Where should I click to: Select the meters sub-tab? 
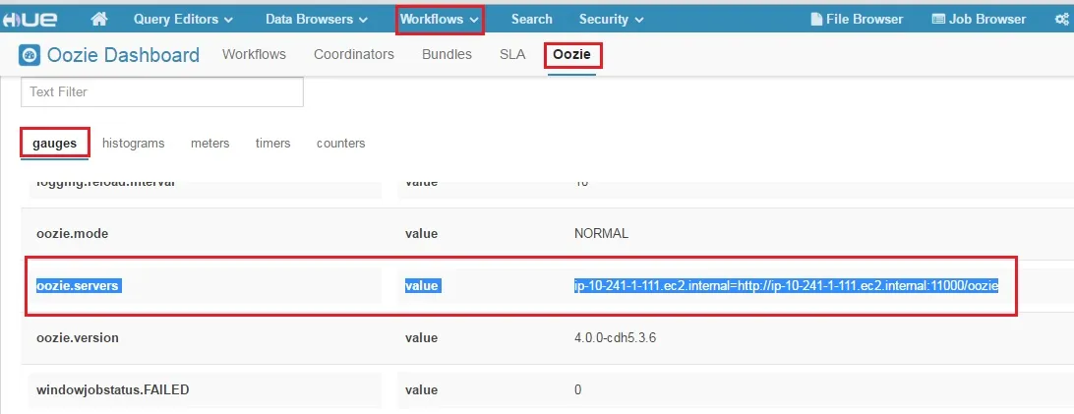click(x=210, y=143)
